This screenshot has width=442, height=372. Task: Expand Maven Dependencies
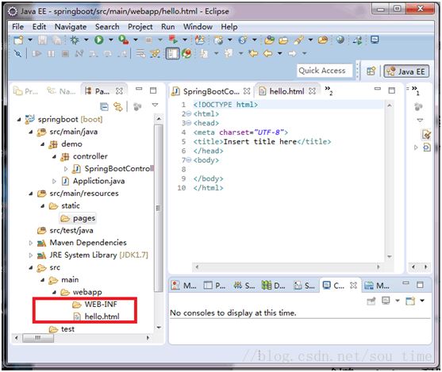pyautogui.click(x=31, y=243)
